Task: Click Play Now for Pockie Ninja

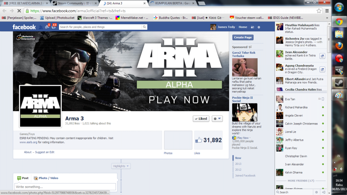Action: click(x=243, y=138)
